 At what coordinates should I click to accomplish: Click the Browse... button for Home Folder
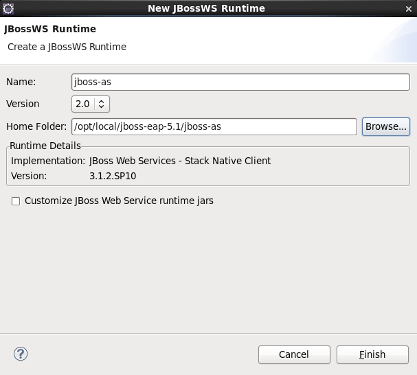pyautogui.click(x=385, y=126)
